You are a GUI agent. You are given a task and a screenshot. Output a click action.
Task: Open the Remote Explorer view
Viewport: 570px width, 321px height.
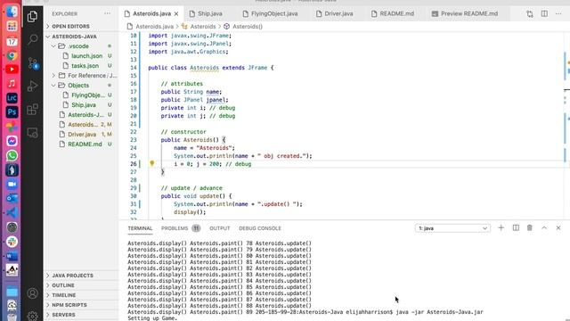tap(32, 133)
